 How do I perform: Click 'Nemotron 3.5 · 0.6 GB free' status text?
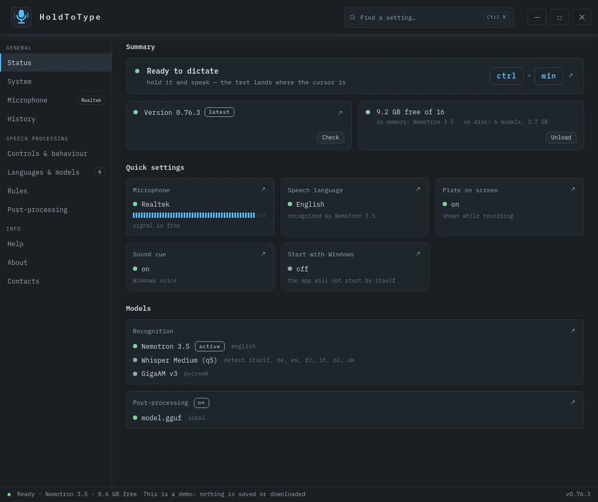[91, 495]
